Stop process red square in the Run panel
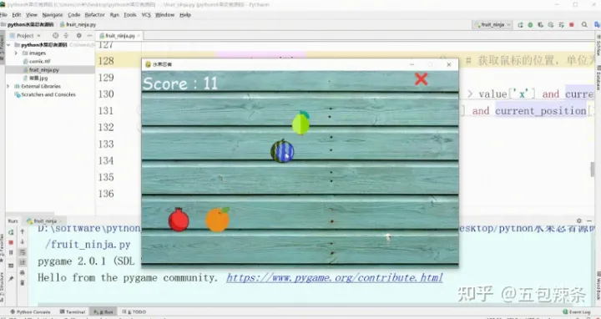 click(x=11, y=242)
